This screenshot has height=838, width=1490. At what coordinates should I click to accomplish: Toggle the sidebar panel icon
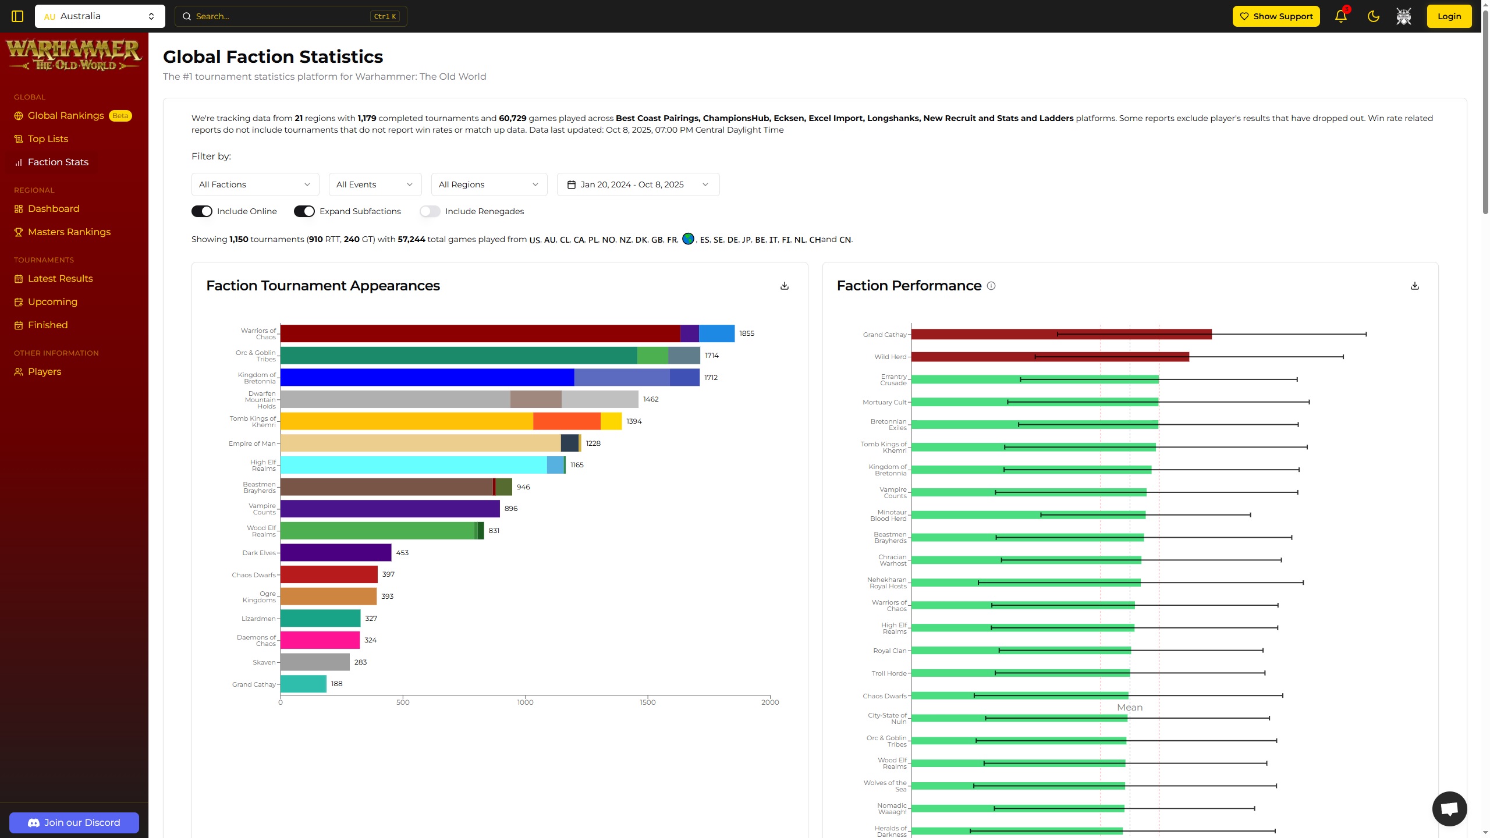click(17, 16)
